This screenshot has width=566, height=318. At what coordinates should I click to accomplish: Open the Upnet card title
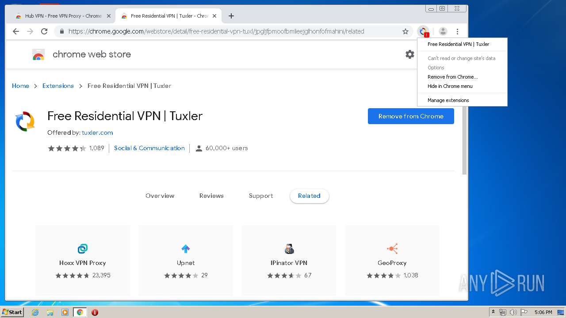[186, 263]
